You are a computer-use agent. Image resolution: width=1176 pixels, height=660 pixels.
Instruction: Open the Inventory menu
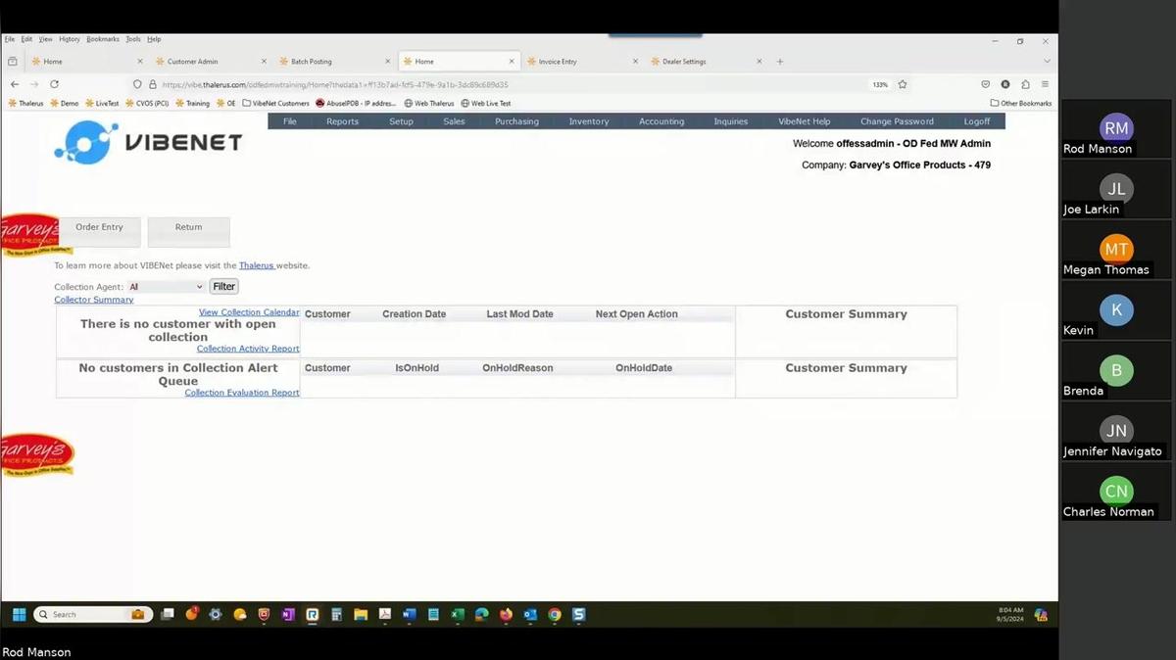click(589, 121)
